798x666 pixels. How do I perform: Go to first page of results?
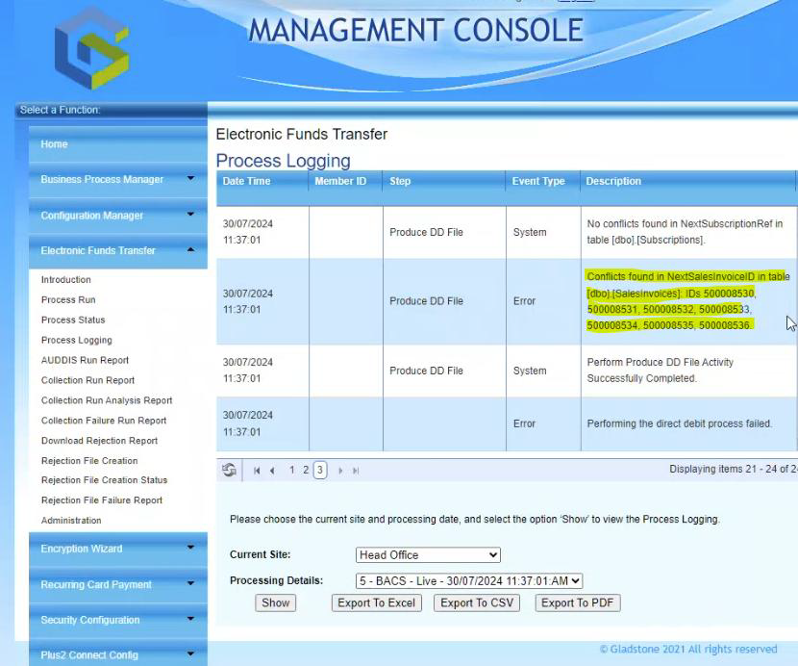tap(257, 471)
